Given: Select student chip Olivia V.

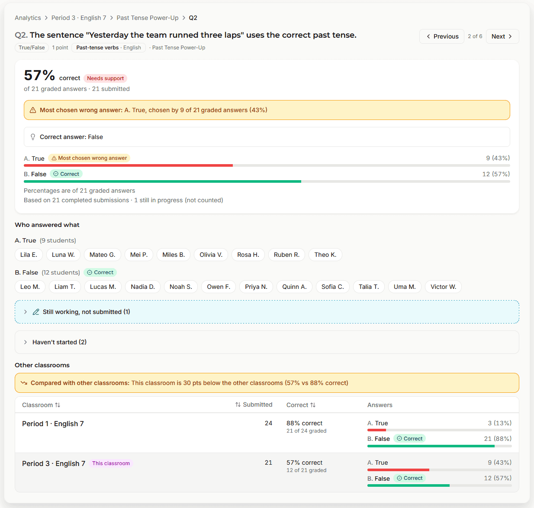Looking at the screenshot, I should click(x=211, y=255).
